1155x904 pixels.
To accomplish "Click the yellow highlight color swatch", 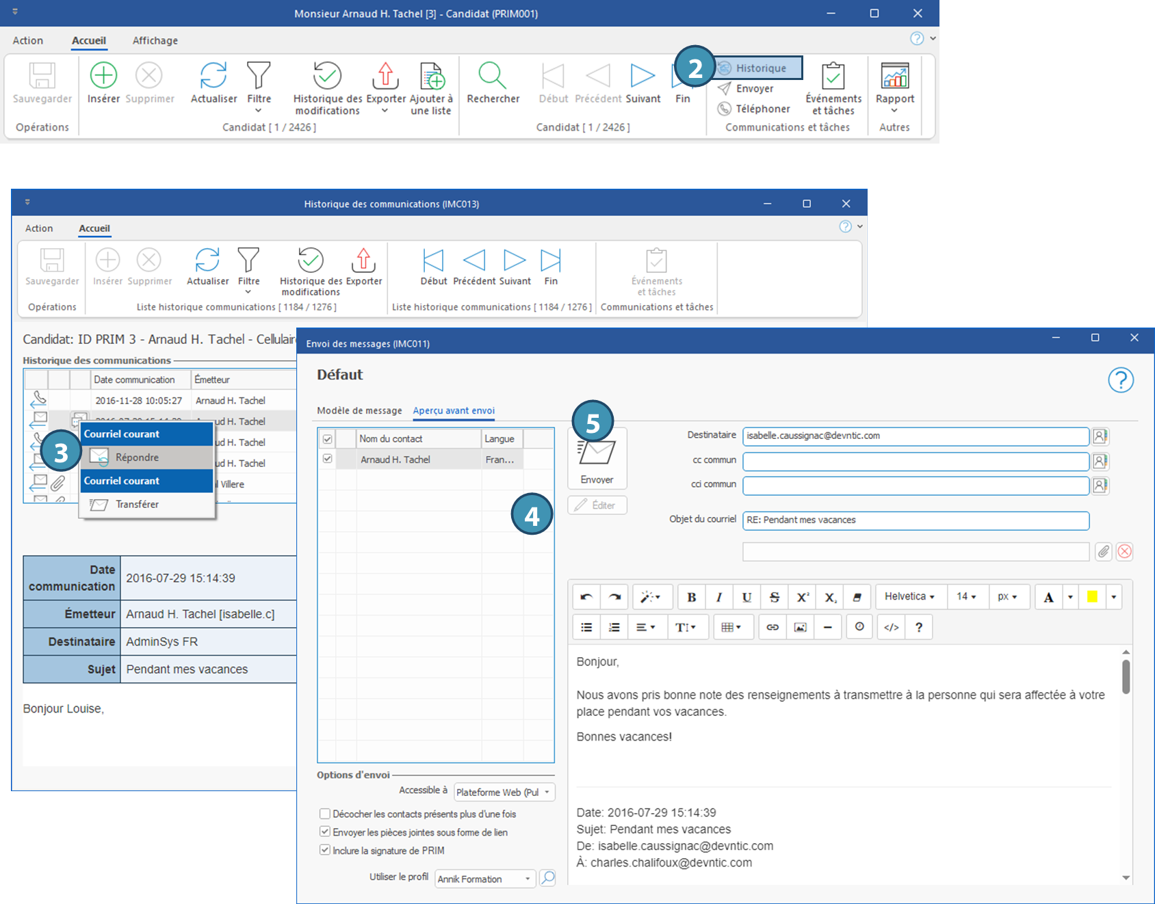I will coord(1091,597).
